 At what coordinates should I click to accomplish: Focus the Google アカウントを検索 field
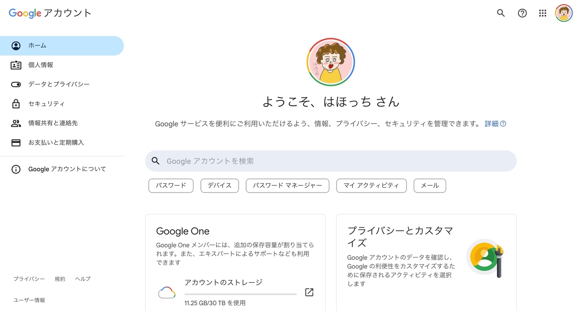(x=331, y=161)
